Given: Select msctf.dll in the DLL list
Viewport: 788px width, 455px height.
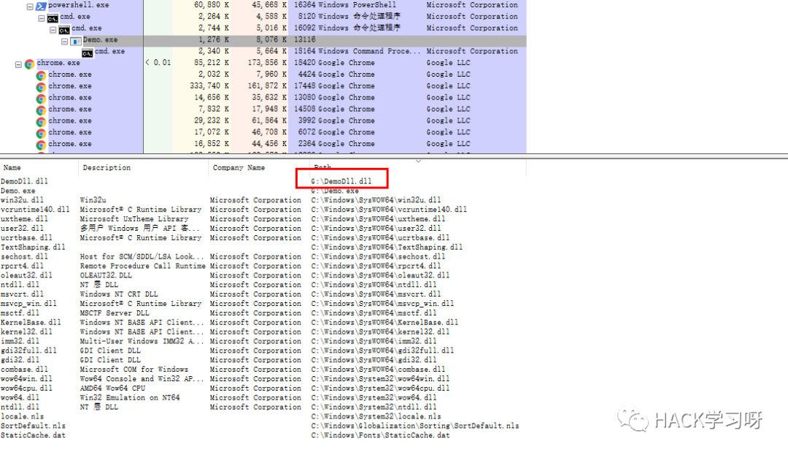Looking at the screenshot, I should point(20,313).
